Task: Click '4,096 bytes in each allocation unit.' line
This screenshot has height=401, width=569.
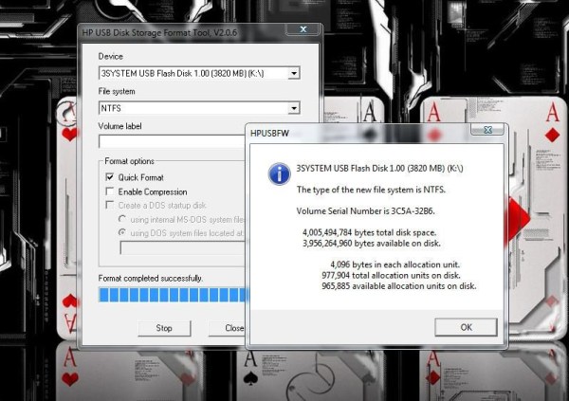Action: click(x=395, y=264)
